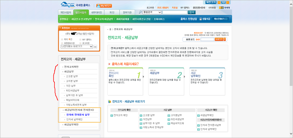Select 고지분 납부 in sidebar

tap(72, 81)
